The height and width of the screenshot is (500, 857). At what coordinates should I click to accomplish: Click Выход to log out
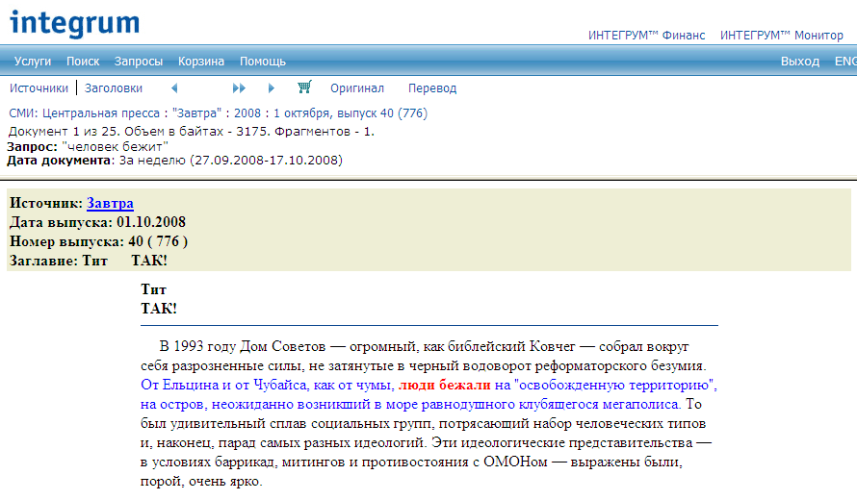click(x=799, y=62)
